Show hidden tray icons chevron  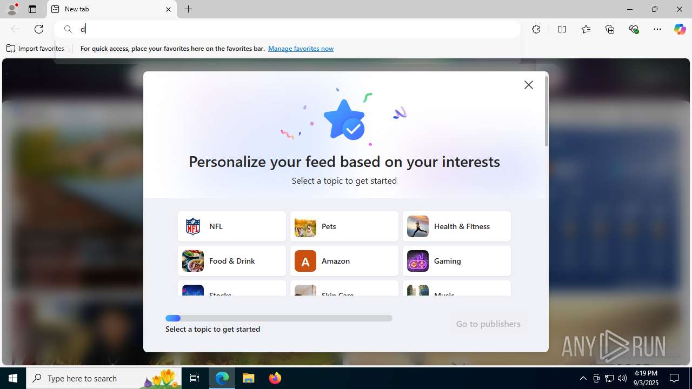click(583, 378)
